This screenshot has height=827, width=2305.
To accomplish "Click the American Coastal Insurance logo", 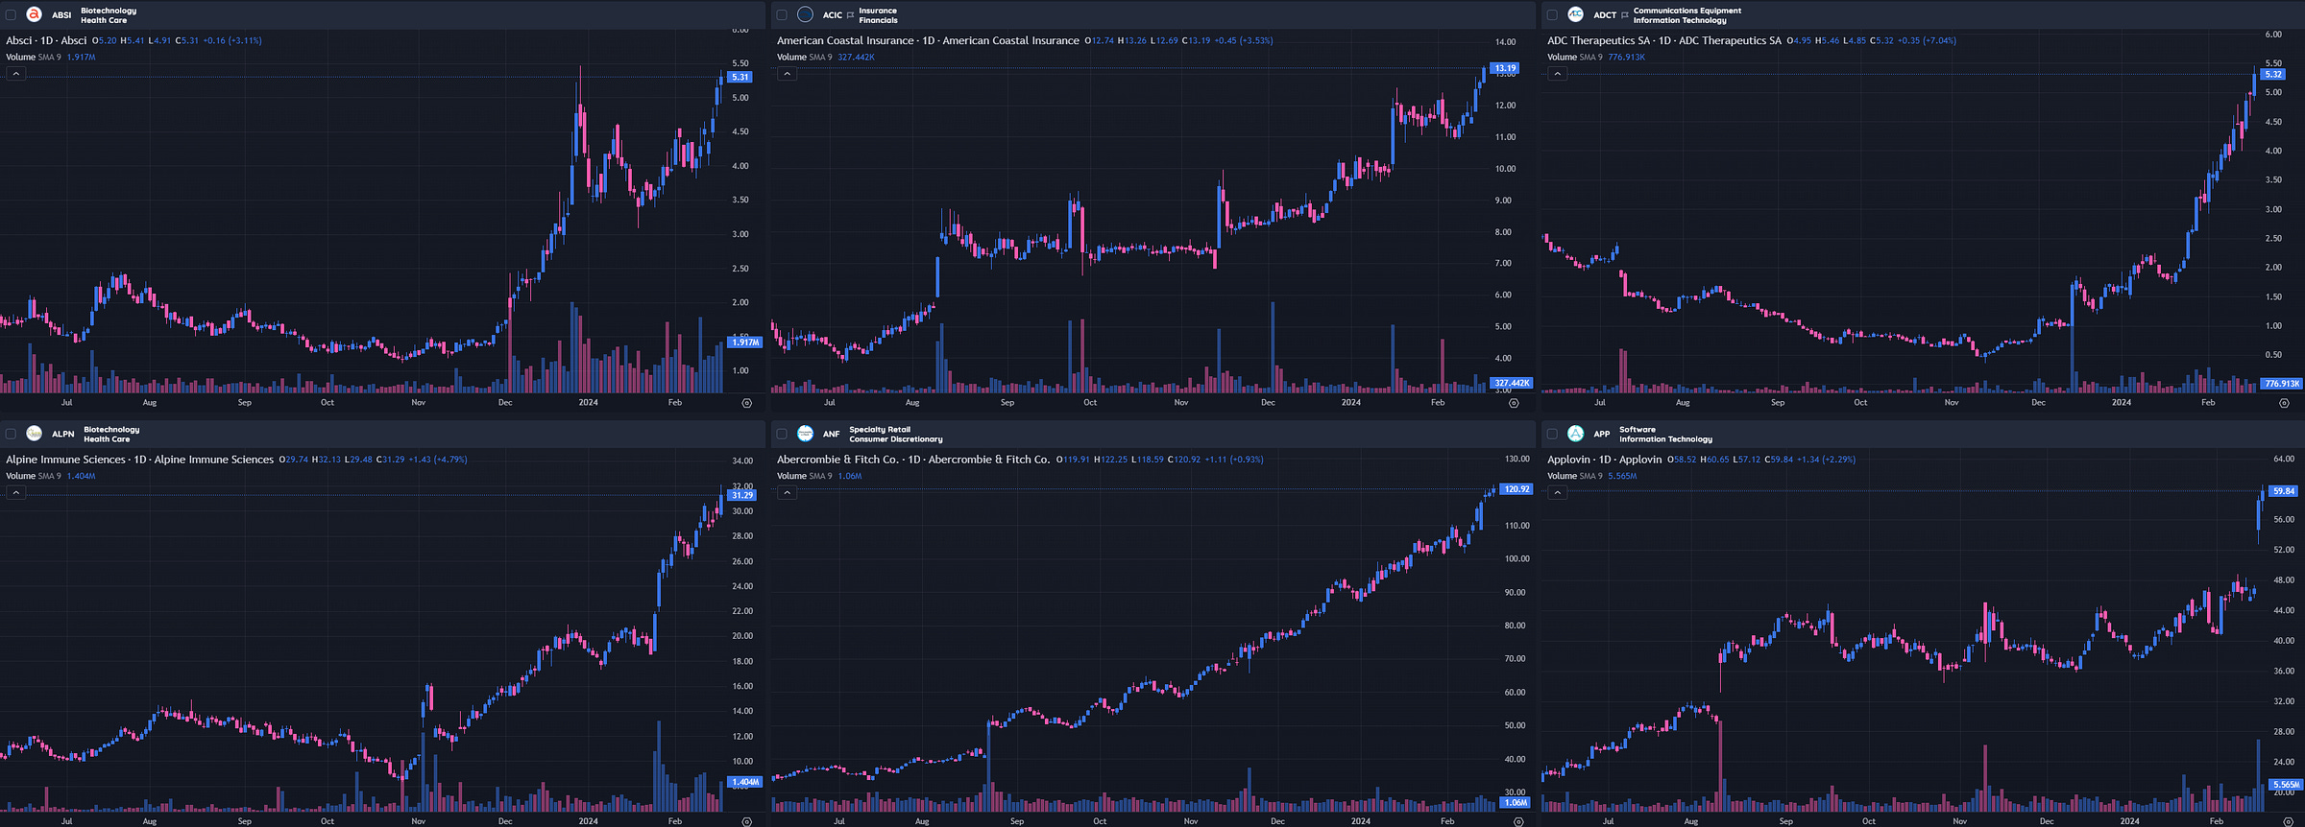I will pyautogui.click(x=805, y=14).
